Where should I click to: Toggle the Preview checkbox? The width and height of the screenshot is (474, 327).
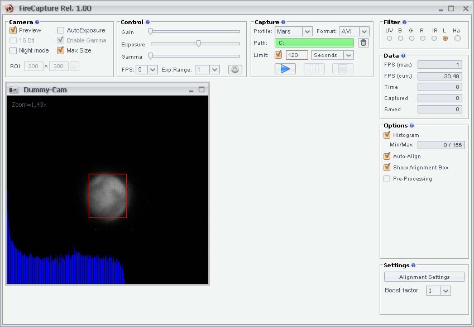coord(13,30)
